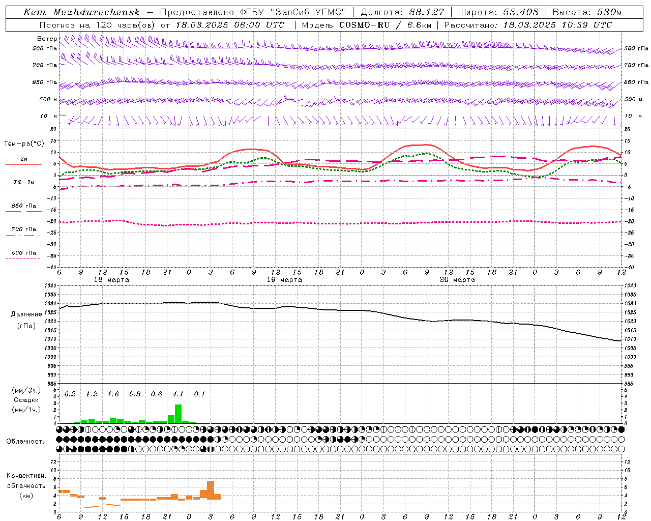Click the '700 гПа' temperature legend entry
Screen dimensions: 651x521
[24, 229]
